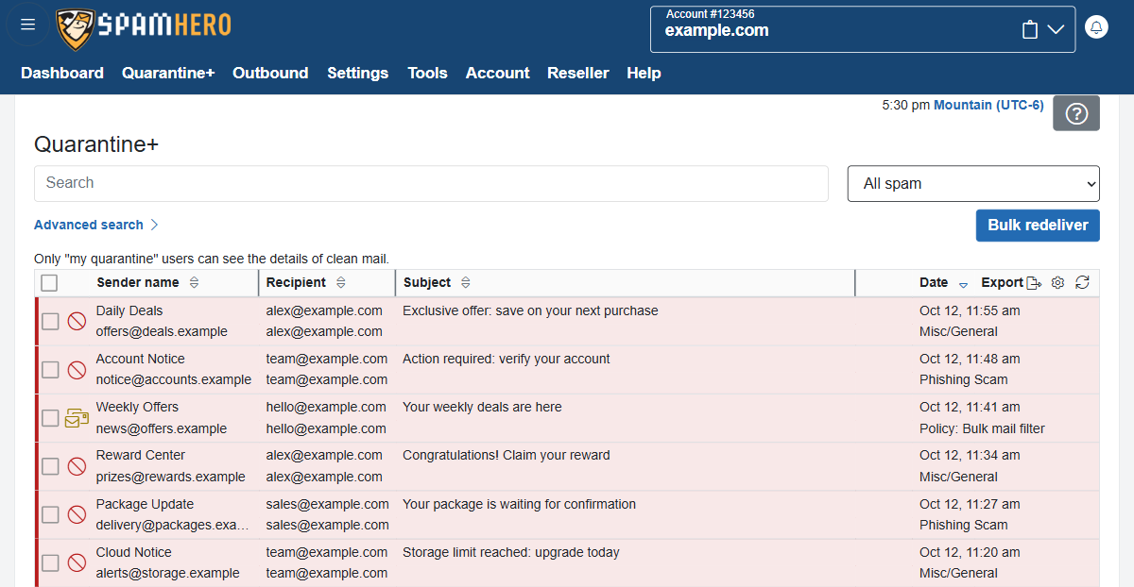Open the Settings menu

(x=357, y=73)
